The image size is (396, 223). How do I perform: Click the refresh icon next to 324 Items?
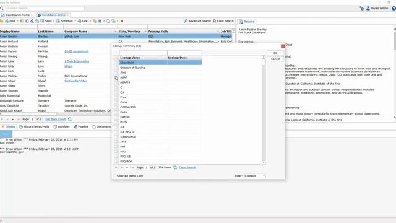175,167
